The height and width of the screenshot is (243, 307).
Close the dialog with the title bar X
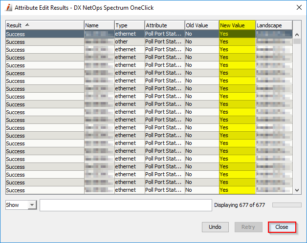coord(299,7)
